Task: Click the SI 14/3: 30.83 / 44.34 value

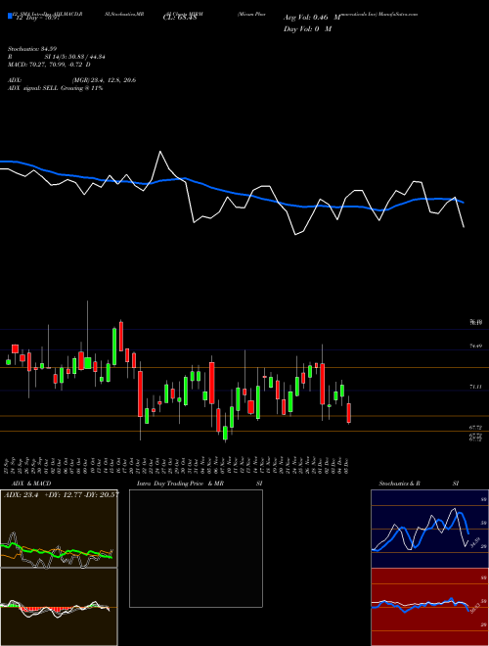Action: click(75, 57)
